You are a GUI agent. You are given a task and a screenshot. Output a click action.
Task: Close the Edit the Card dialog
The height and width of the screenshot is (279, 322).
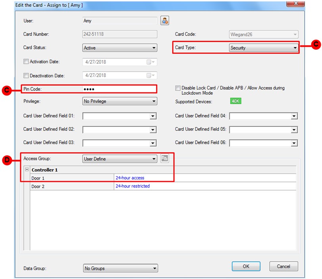click(x=295, y=4)
